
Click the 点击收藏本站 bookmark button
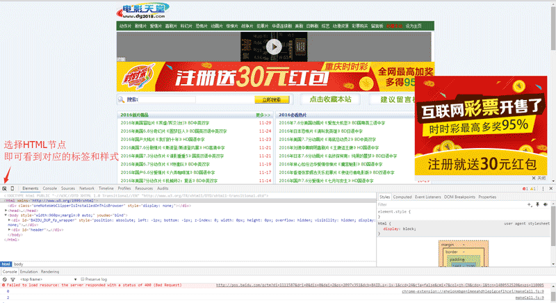tap(330, 99)
